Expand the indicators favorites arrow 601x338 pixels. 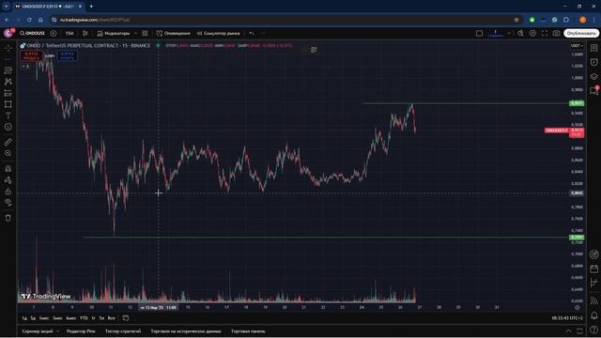(x=135, y=34)
